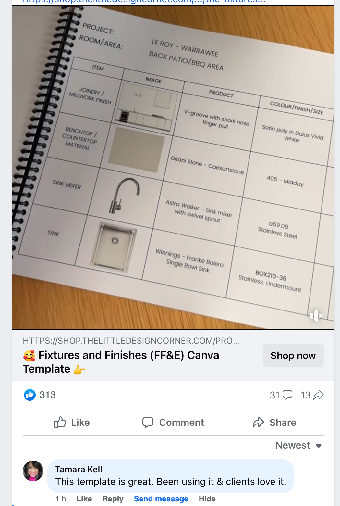This screenshot has width=340, height=506.
Task: Click the blue thumbs-up reaction icon
Action: pos(30,395)
